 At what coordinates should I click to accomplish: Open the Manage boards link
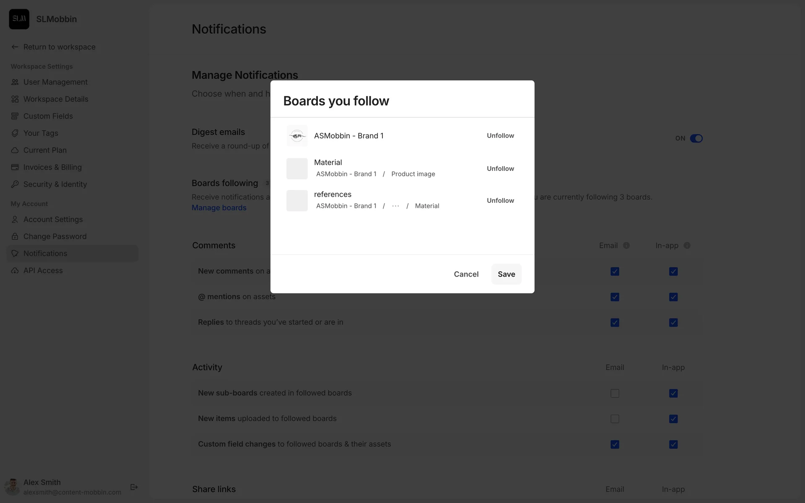219,208
